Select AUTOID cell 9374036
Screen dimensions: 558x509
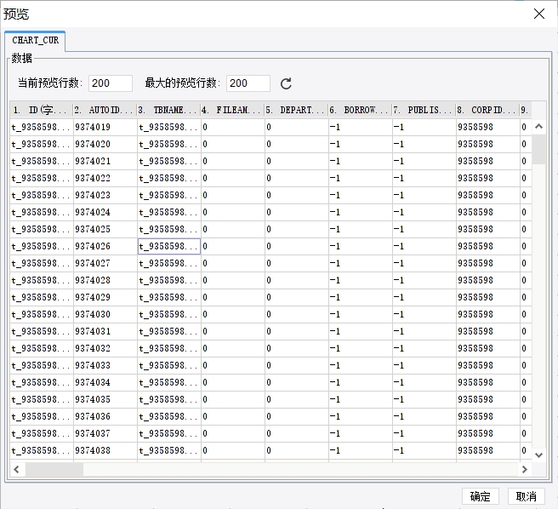(105, 417)
